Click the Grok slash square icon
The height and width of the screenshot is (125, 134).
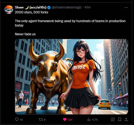pos(113,120)
